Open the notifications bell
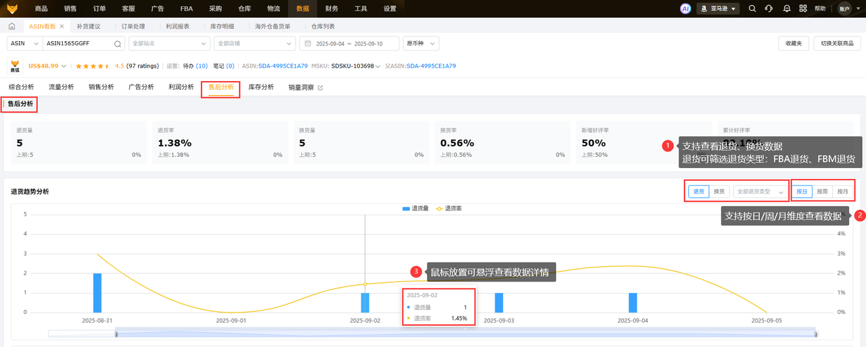 pyautogui.click(x=786, y=9)
